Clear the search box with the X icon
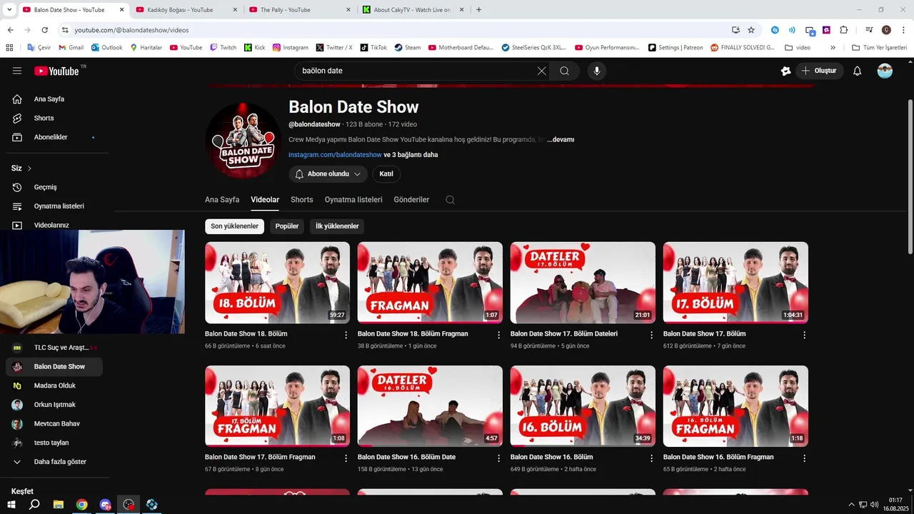Viewport: 914px width, 514px height. [x=541, y=71]
